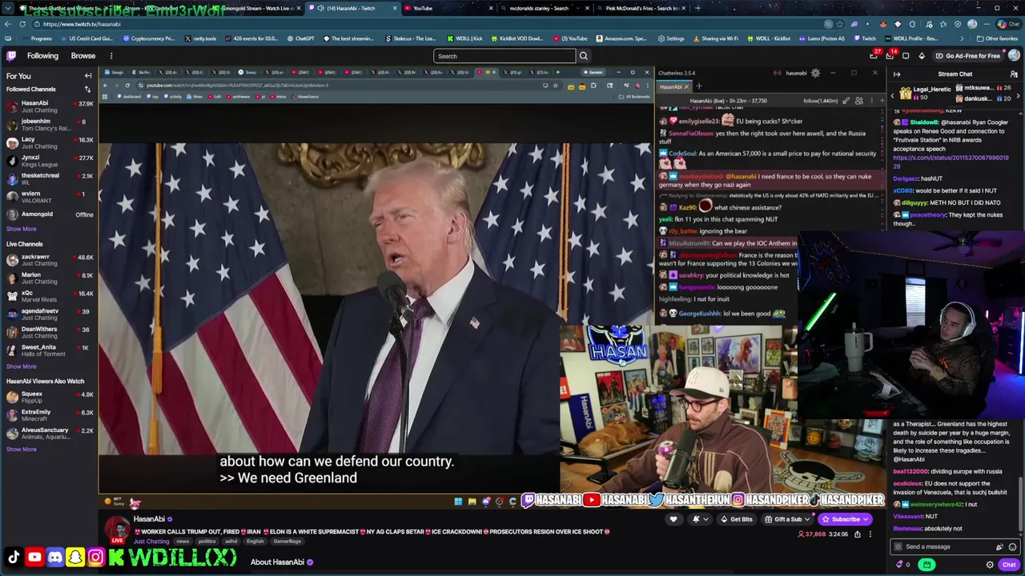
Task: Collapse the For You sidebar
Action: click(88, 76)
